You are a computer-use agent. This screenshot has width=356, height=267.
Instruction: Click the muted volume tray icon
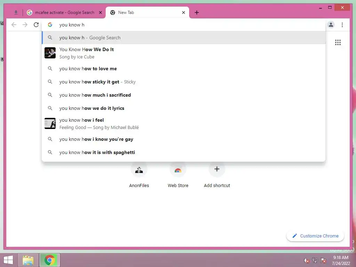(x=307, y=260)
